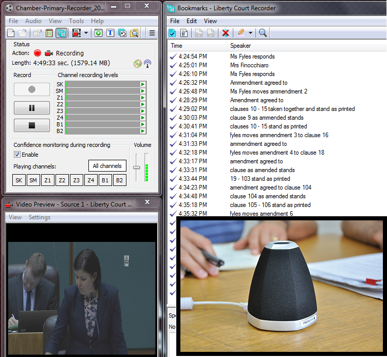Click the Z4 channel level green arrow
Viewport: 387px width, 357px height.
143,118
